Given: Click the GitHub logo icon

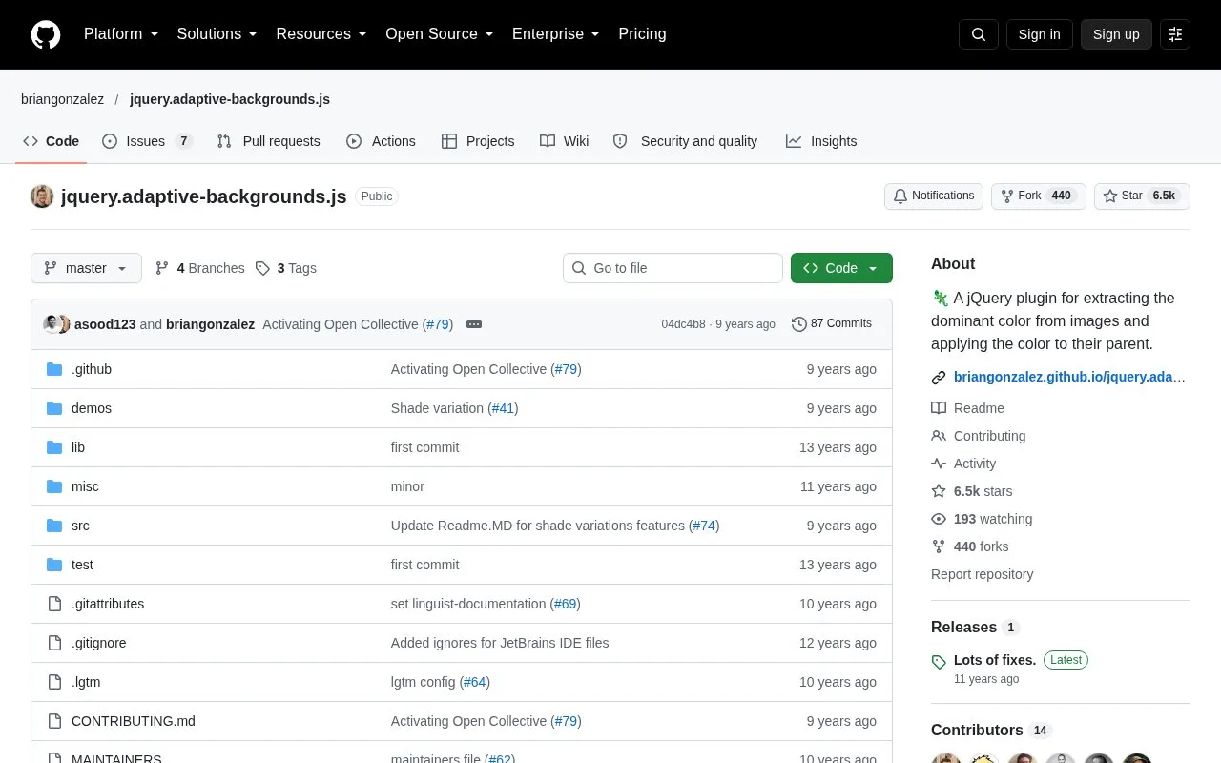Looking at the screenshot, I should click(46, 34).
